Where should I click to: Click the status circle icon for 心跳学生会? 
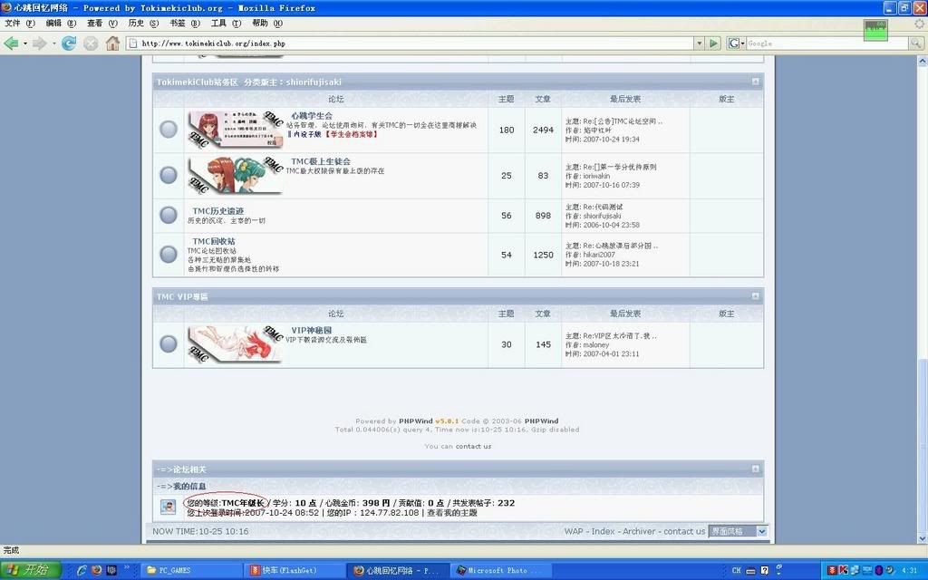click(168, 129)
